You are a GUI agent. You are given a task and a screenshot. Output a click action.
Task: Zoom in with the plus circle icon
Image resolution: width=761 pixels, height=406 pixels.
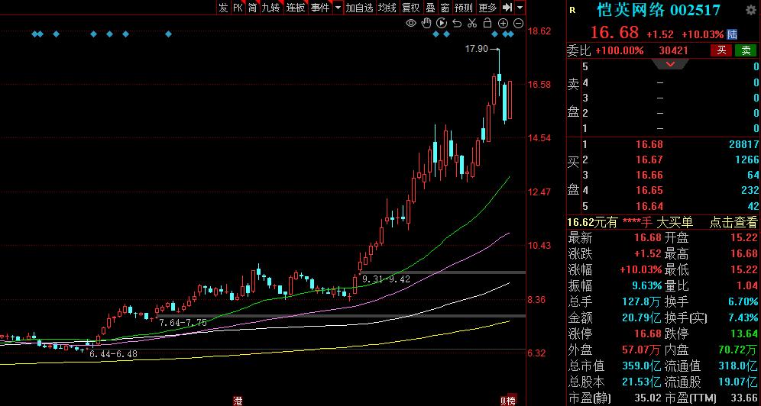pos(504,23)
